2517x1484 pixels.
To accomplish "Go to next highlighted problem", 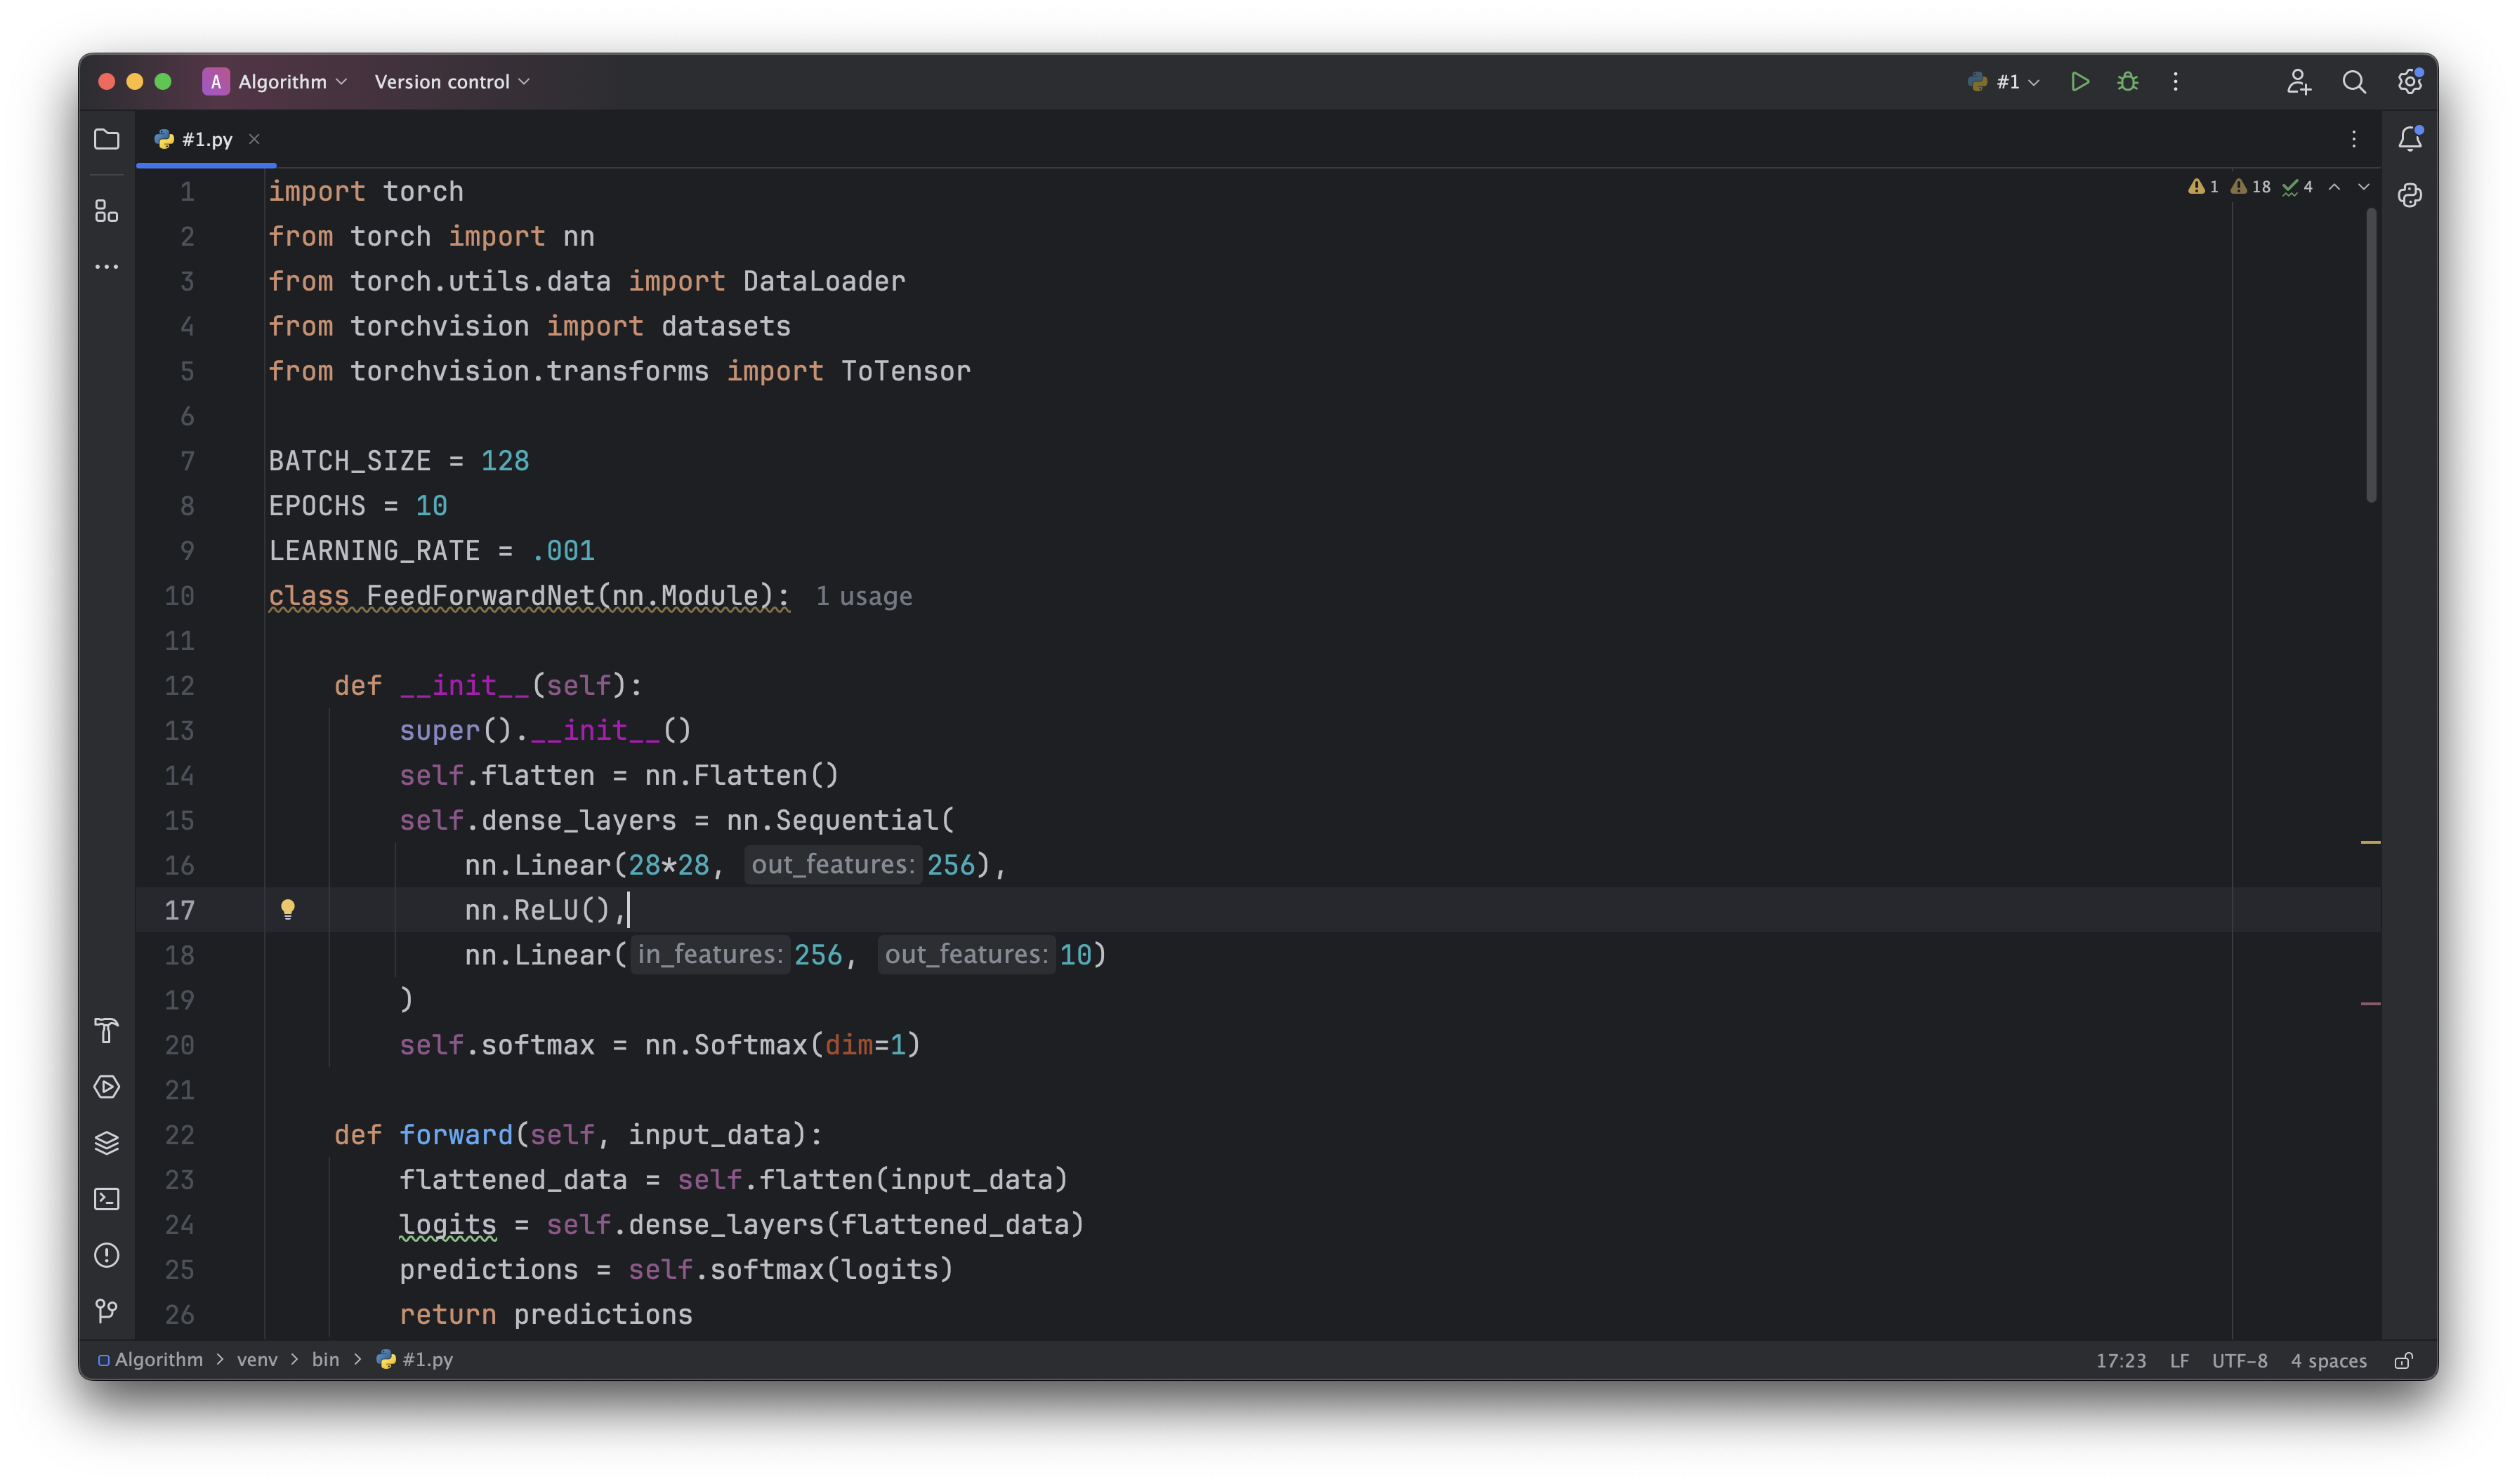I will [2364, 187].
